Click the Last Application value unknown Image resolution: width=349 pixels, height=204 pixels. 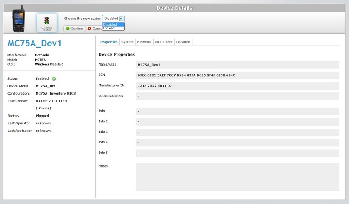(43, 131)
